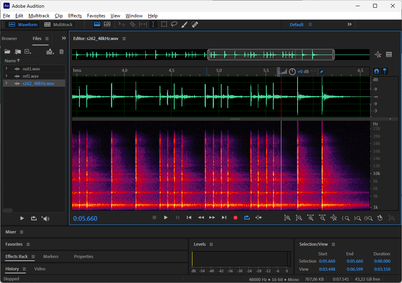Screen dimensions: 402x283
Task: Play file preview in Files panel
Action: (22, 218)
